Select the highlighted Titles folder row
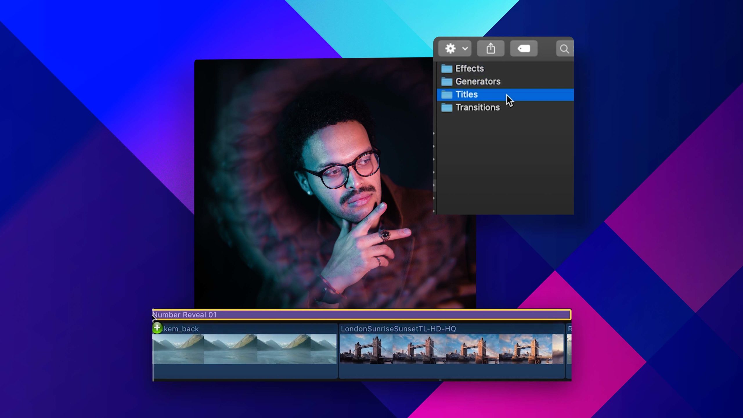743x418 pixels. 466,95
